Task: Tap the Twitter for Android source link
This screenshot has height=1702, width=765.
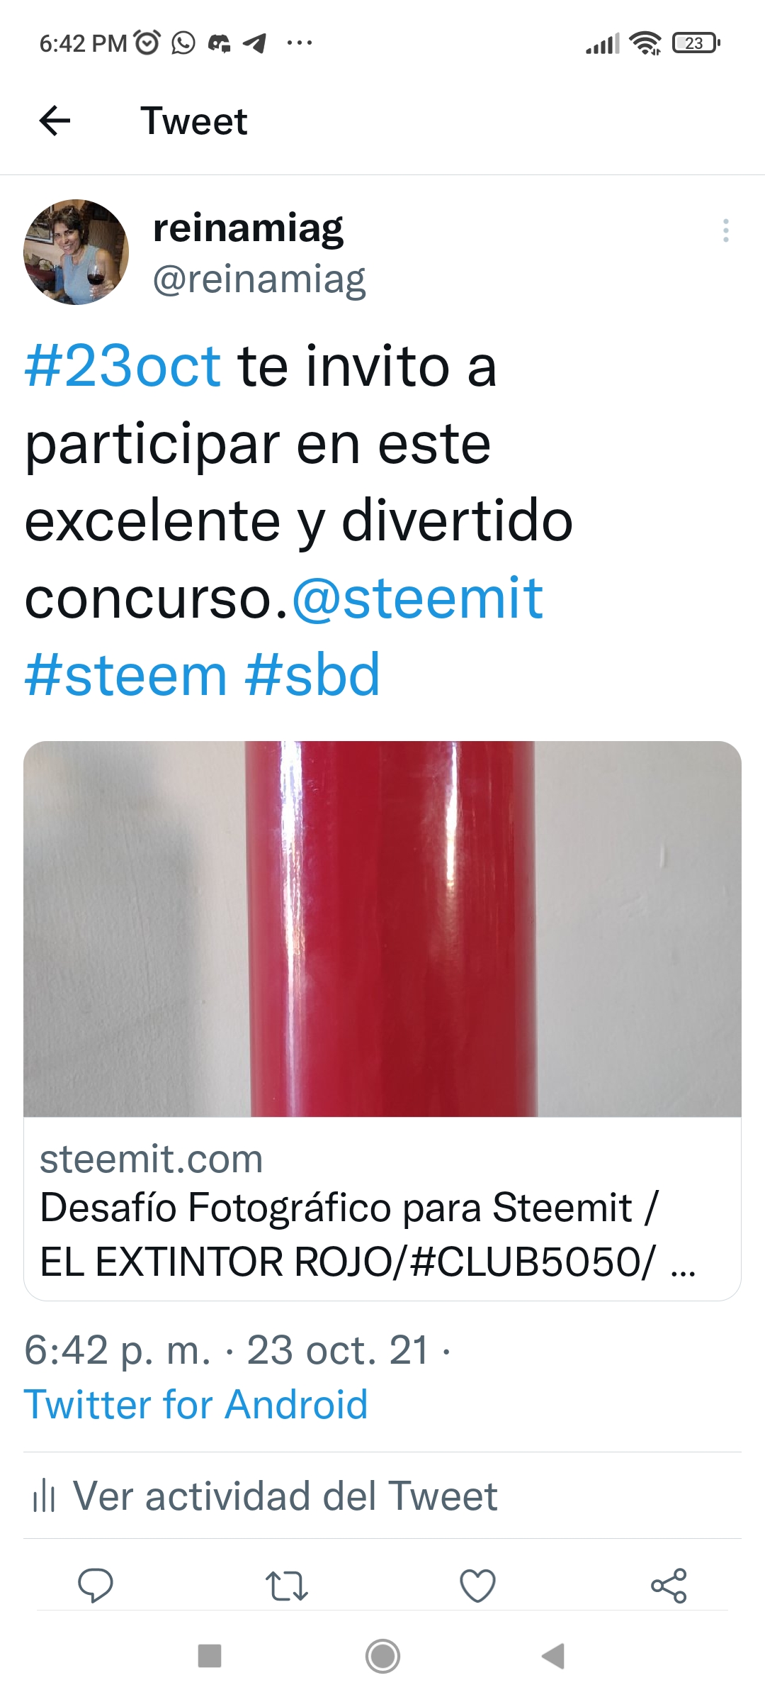Action: tap(196, 1404)
